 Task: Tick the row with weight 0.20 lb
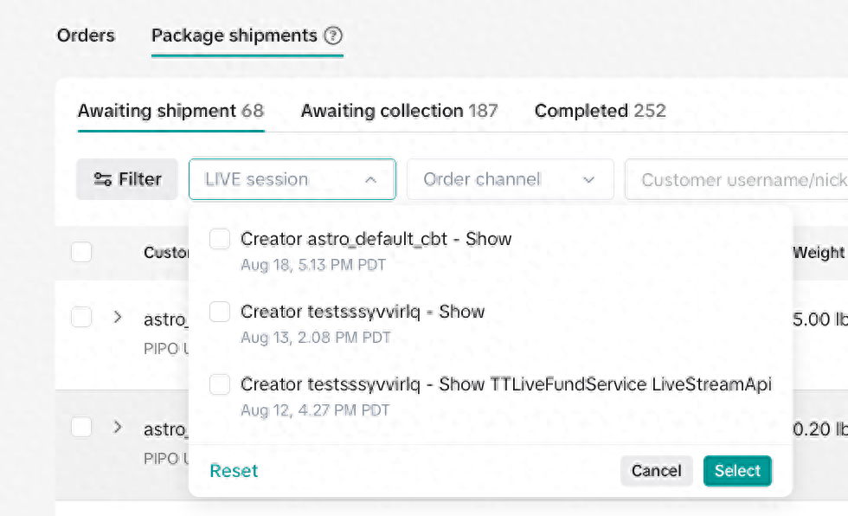81,428
